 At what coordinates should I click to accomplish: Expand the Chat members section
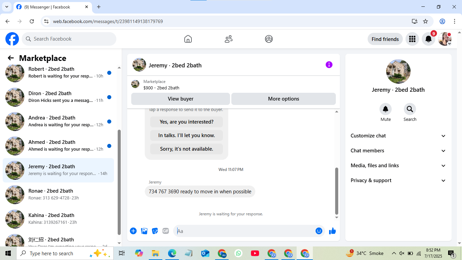click(398, 151)
